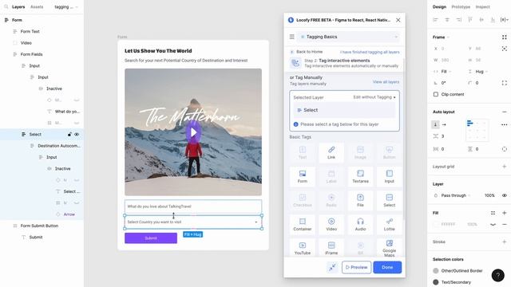Align horizontal centers in the Design panel
This screenshot has width=511, height=287.
447,20
